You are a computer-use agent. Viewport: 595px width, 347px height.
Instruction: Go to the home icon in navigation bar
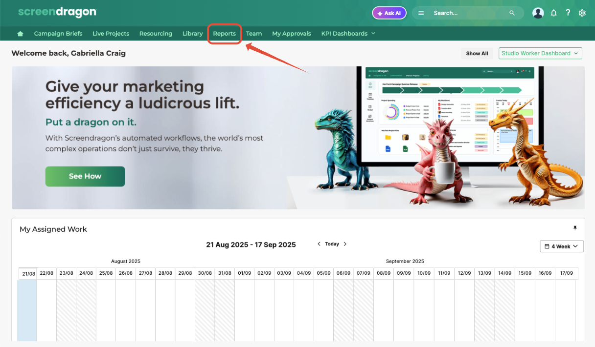click(20, 34)
